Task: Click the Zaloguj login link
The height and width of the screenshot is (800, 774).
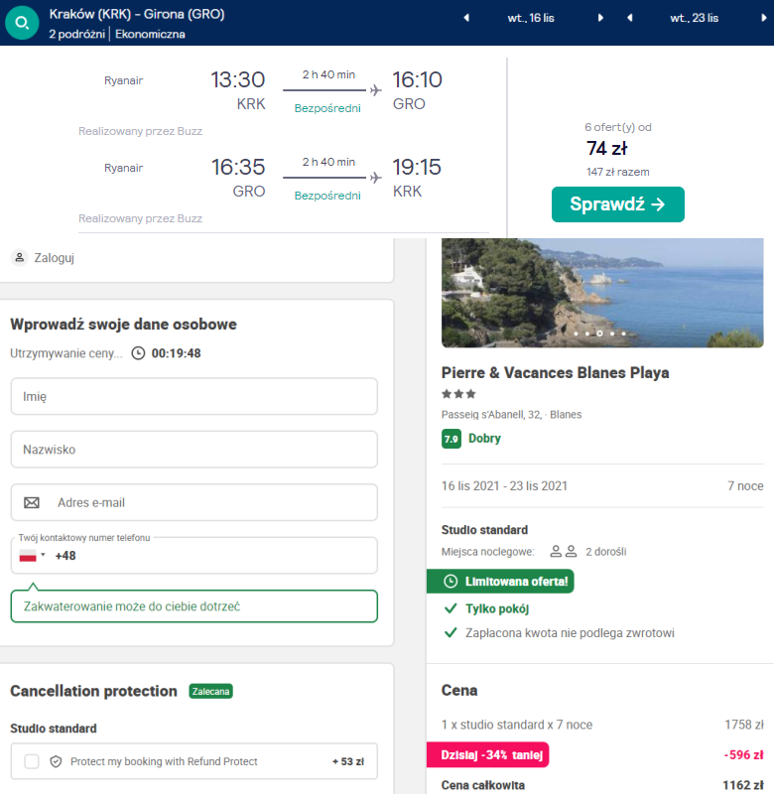Action: [54, 258]
